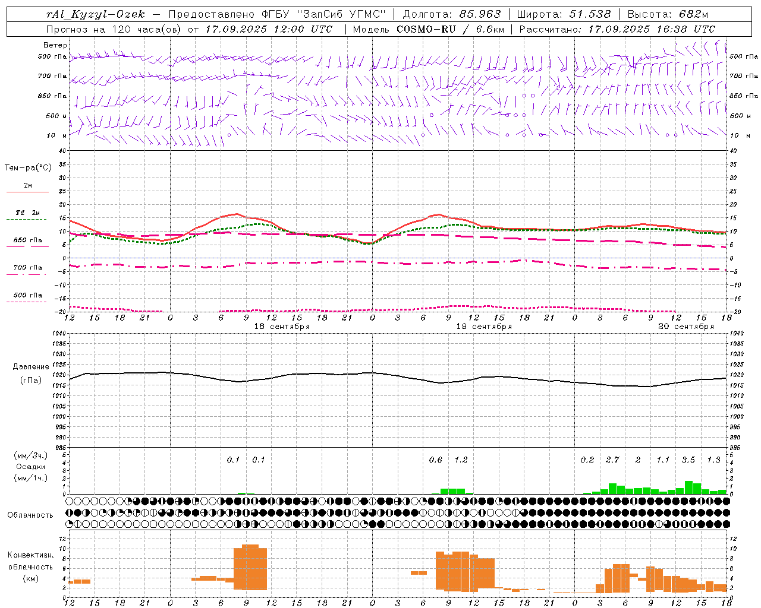Click the precipitation value 2.7

click(612, 460)
